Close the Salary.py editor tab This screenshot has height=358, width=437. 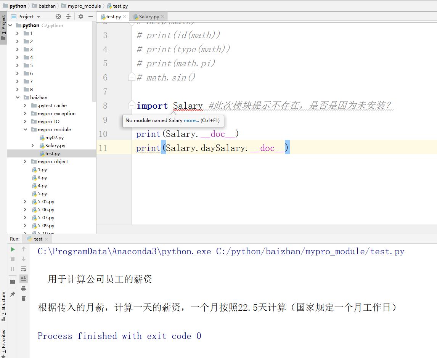coord(162,17)
